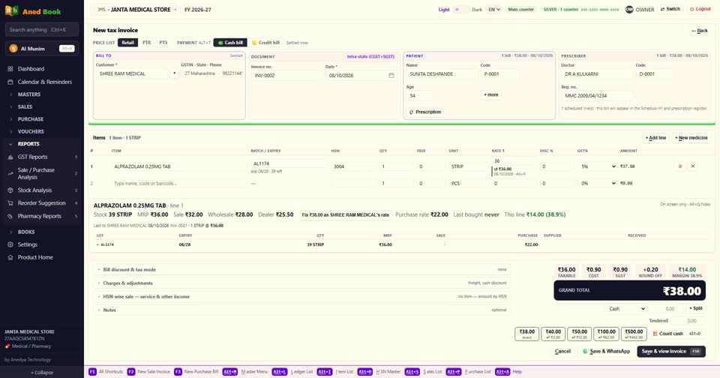Click the F1 All Shortcuts key badge
Image resolution: width=720 pixels, height=378 pixels.
[x=92, y=371]
